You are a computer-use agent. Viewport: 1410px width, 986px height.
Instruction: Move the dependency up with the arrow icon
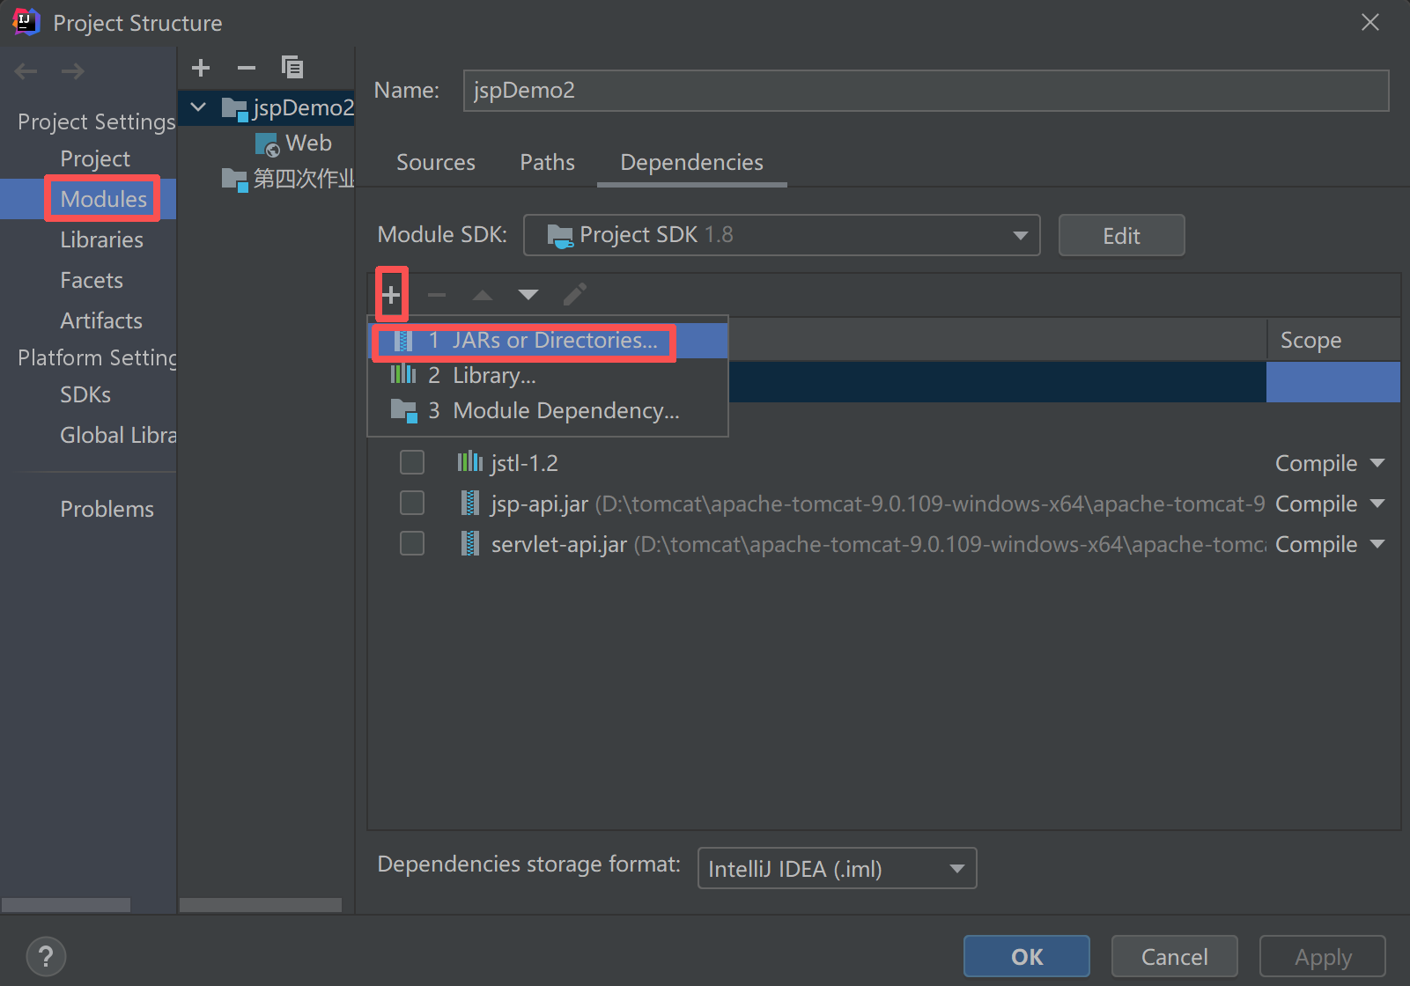(482, 295)
